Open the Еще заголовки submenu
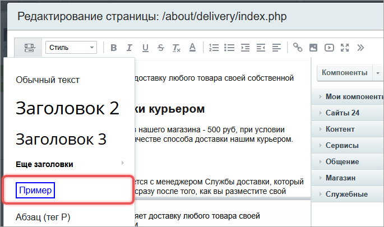Screen dimensions: 384x227 click(x=69, y=164)
